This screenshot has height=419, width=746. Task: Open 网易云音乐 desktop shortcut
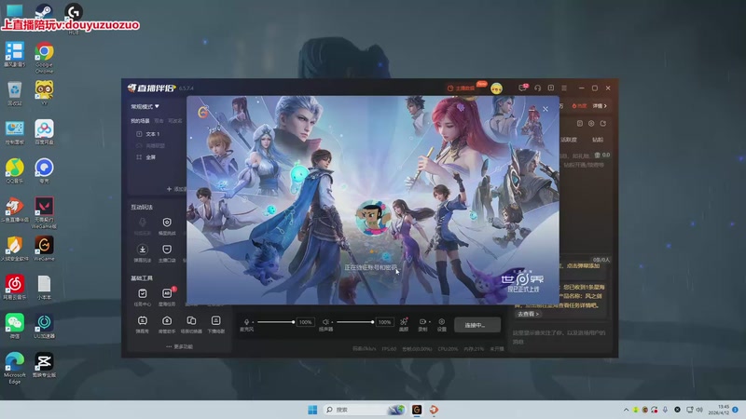point(15,288)
